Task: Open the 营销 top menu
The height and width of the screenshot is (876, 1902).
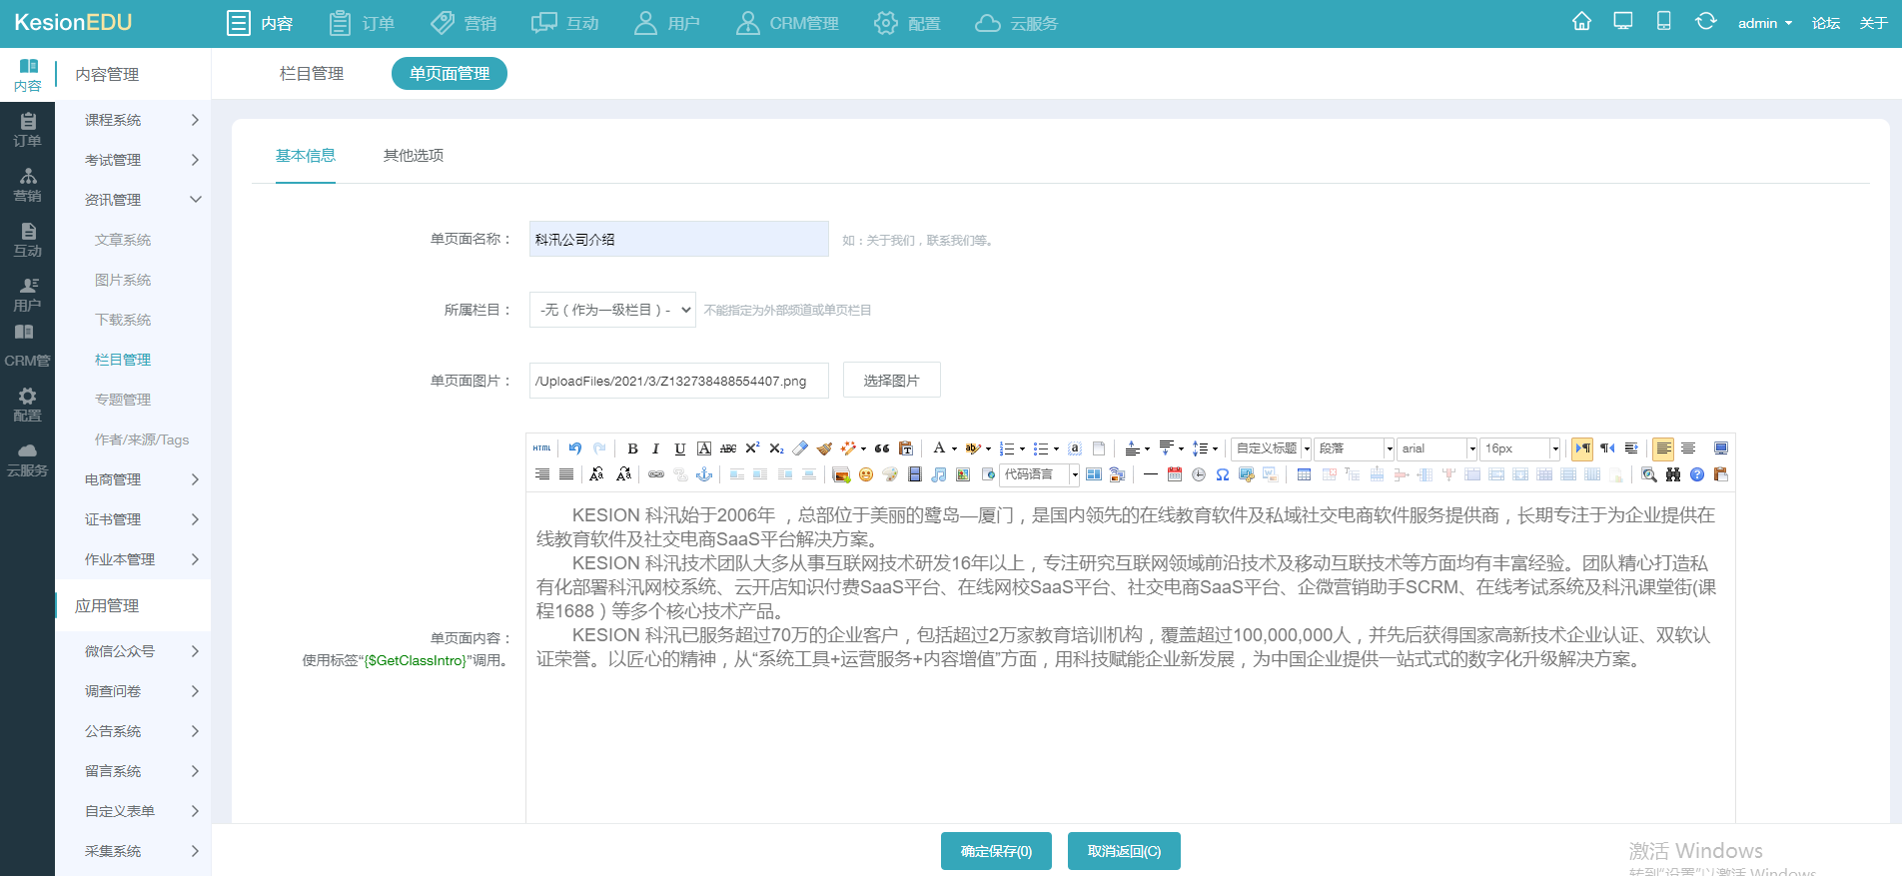Action: pos(464,23)
